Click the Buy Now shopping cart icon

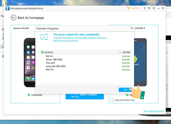click(128, 8)
